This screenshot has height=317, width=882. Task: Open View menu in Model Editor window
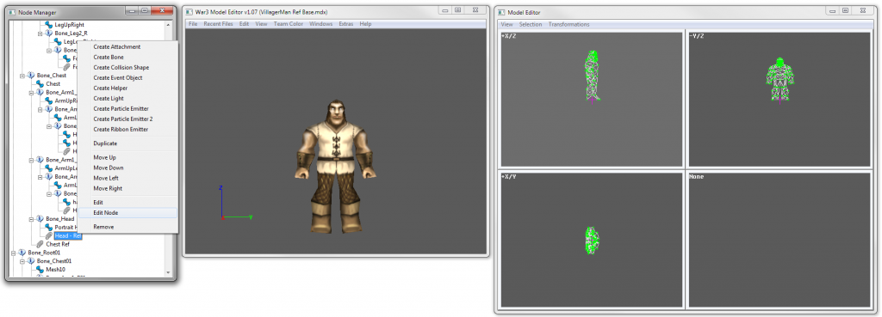click(x=506, y=25)
